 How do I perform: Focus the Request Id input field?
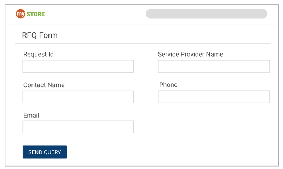(78, 66)
